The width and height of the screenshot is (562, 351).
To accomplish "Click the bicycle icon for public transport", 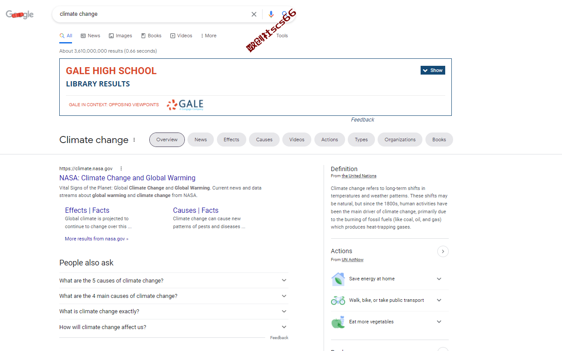I will pos(338,301).
